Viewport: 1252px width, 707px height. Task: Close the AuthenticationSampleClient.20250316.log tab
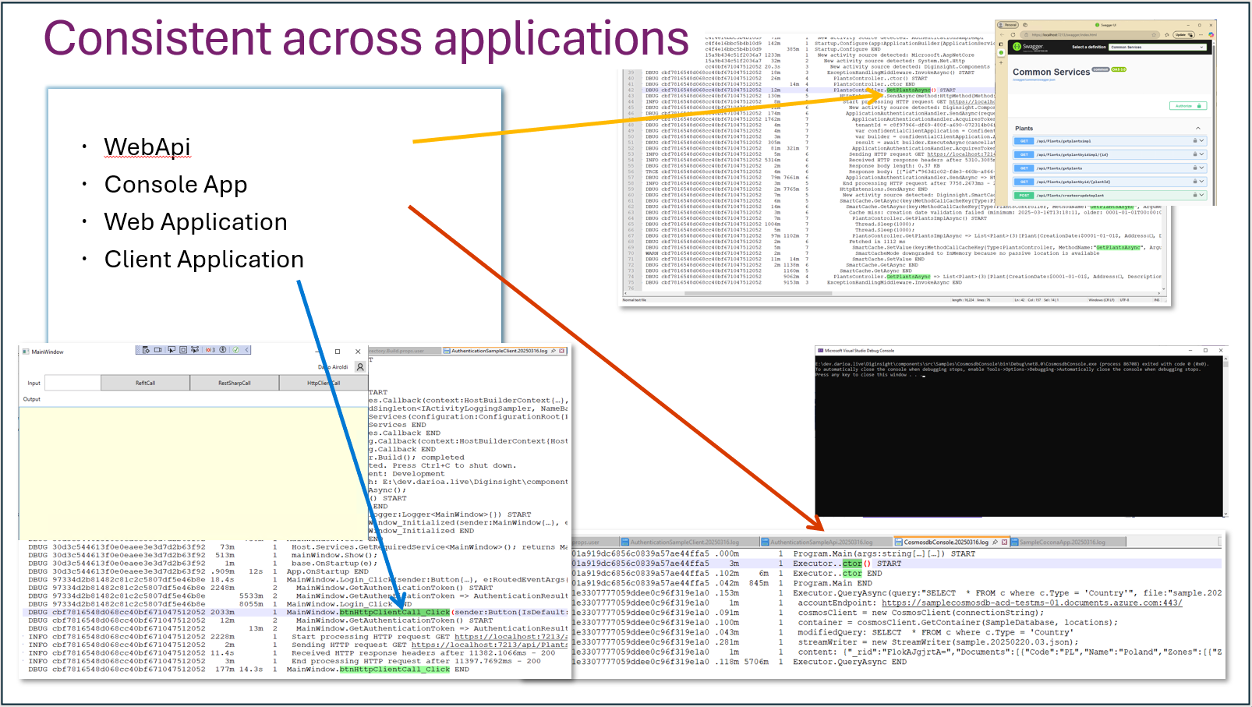(x=561, y=351)
